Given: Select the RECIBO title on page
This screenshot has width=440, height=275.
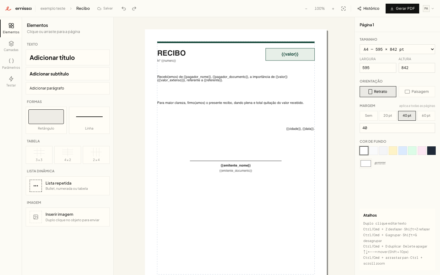Looking at the screenshot, I should click(171, 53).
